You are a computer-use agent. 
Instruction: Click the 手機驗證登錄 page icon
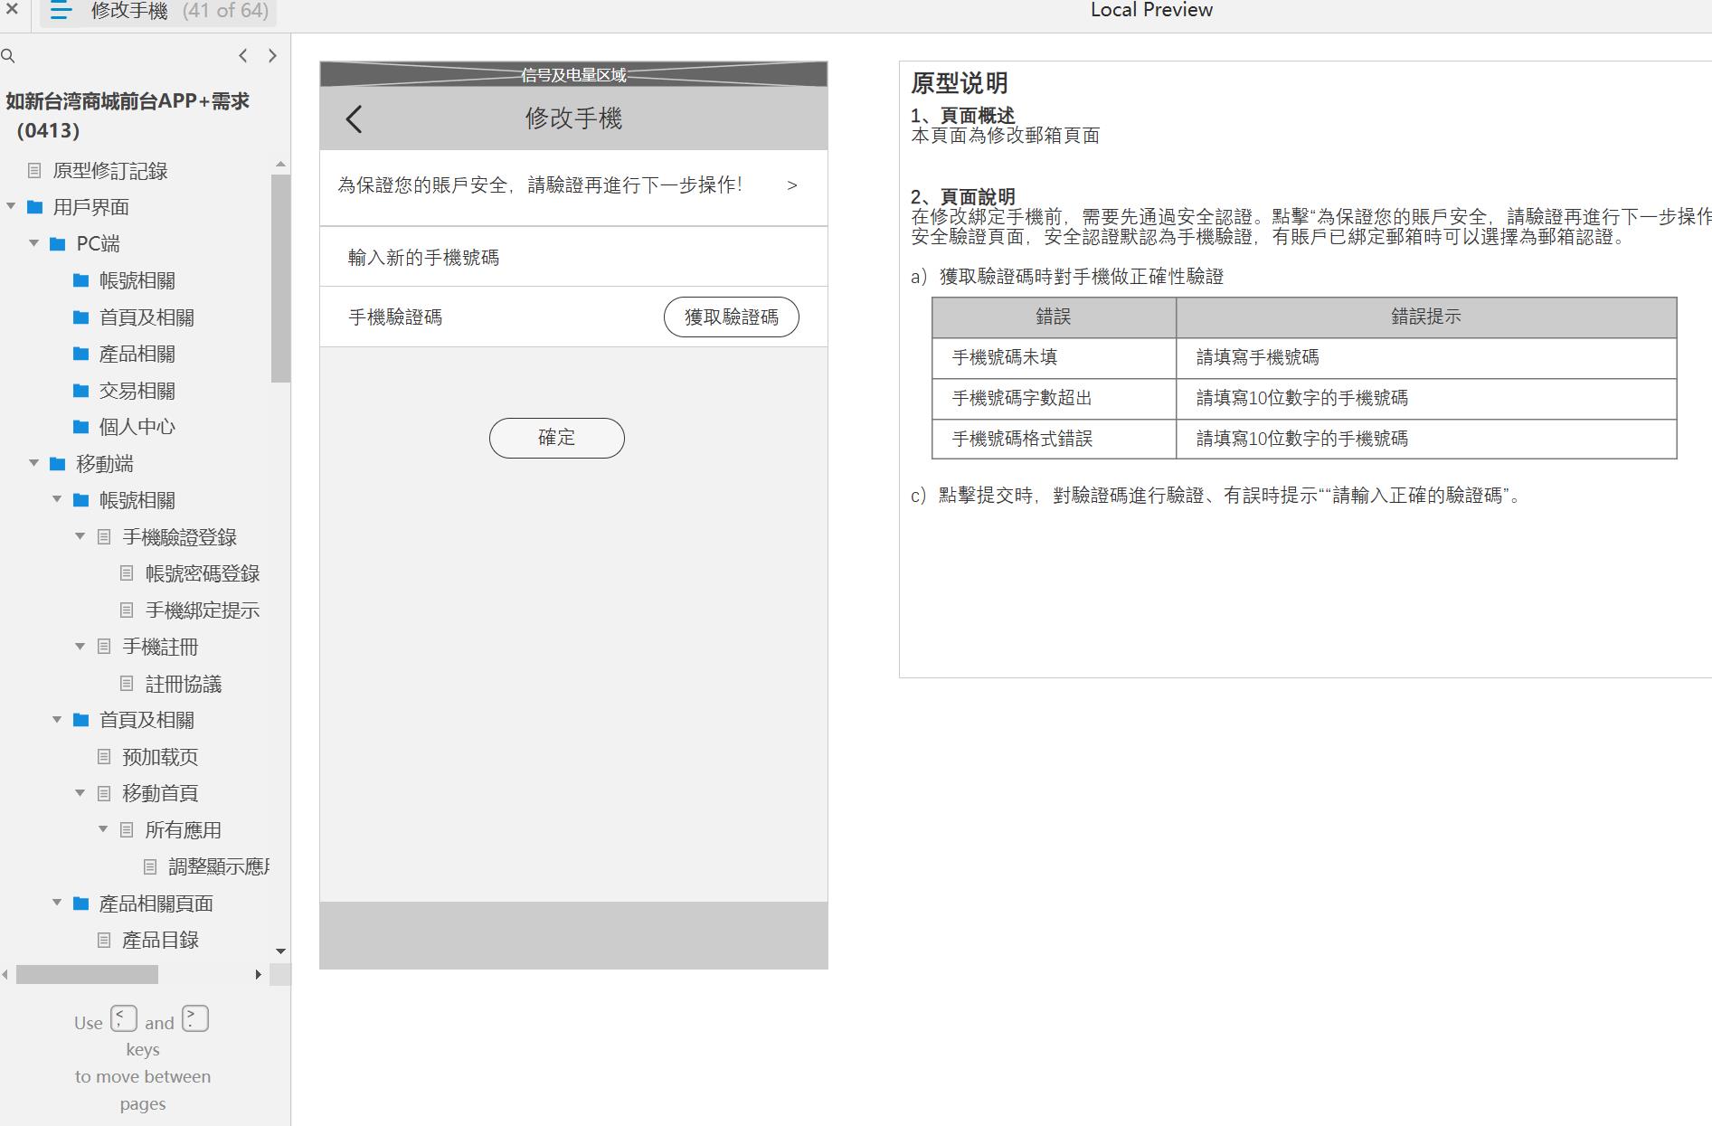104,537
